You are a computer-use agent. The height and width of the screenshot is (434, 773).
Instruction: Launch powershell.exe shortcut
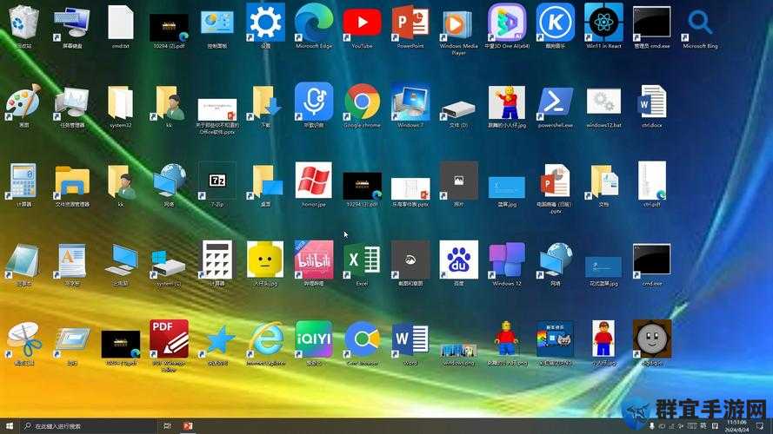coord(555,102)
